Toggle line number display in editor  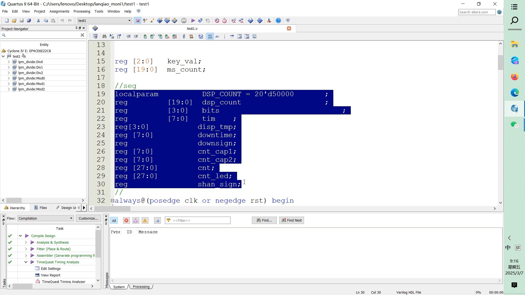click(x=210, y=36)
